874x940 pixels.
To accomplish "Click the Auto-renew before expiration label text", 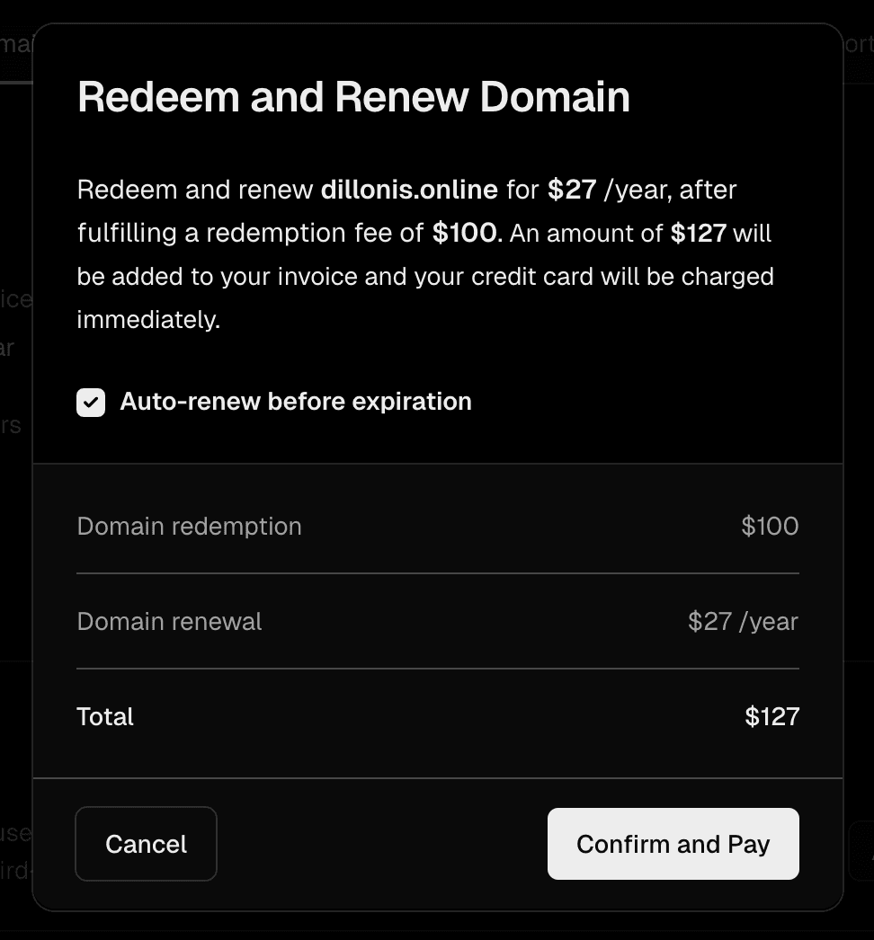I will 295,402.
